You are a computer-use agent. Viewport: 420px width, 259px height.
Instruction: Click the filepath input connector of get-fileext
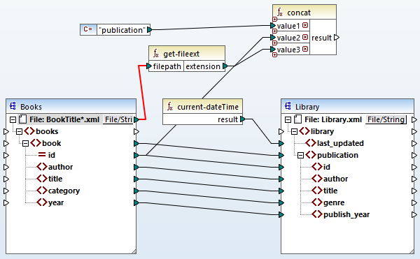(149, 66)
